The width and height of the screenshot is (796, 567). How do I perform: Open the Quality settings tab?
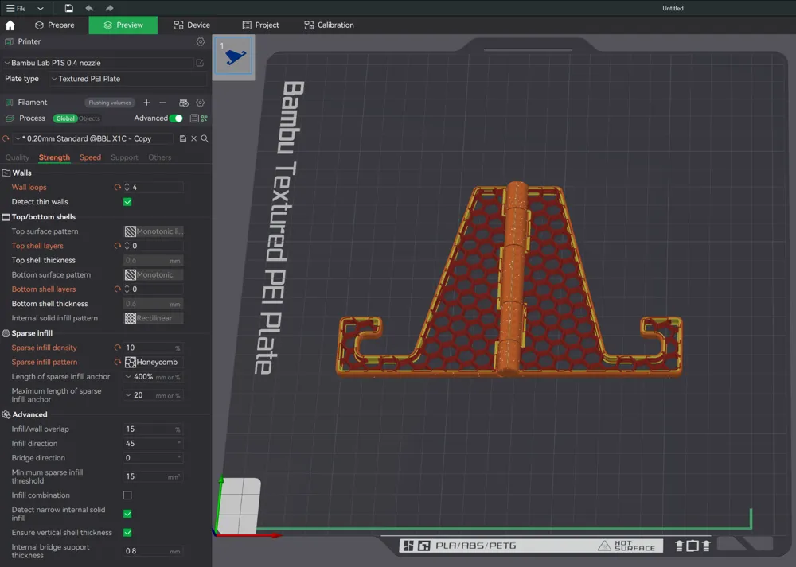tap(18, 157)
